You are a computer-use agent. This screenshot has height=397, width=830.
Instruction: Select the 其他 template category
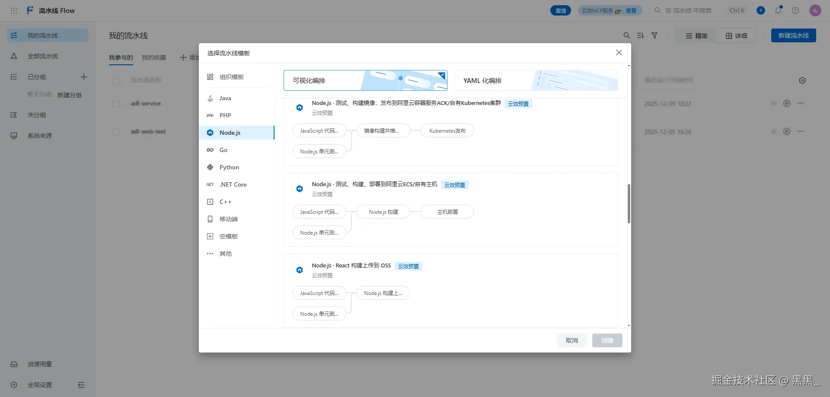[x=236, y=254]
